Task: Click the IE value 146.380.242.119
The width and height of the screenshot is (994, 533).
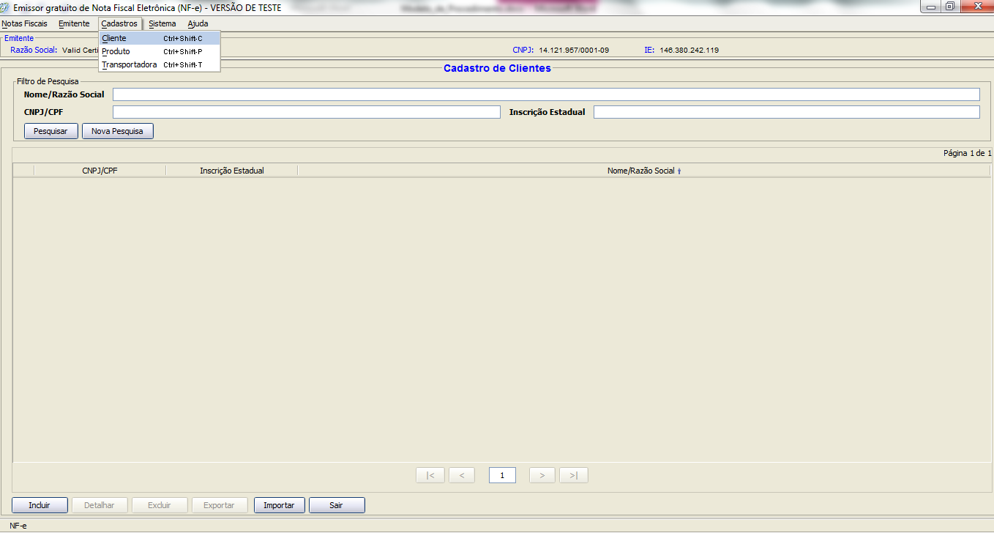Action: (689, 51)
